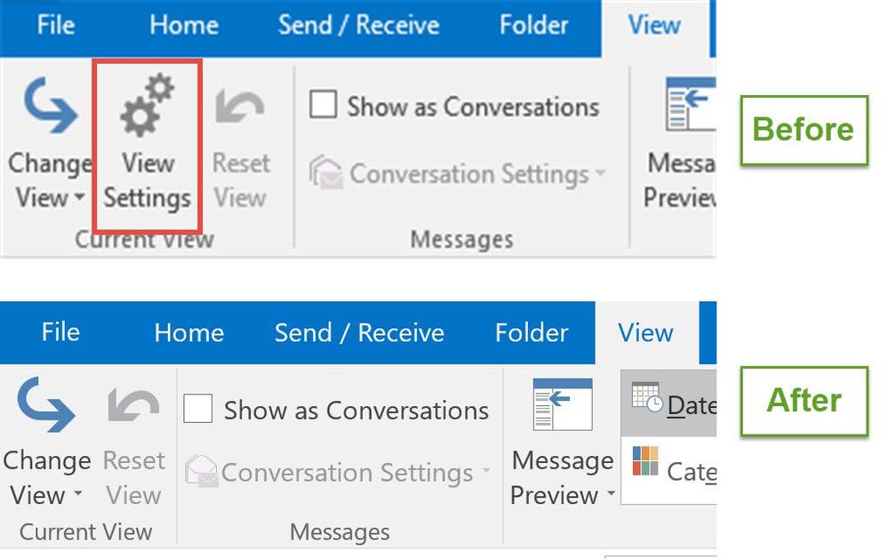
Task: Expand Conversation Settings in the Before ribbon
Action: click(458, 173)
